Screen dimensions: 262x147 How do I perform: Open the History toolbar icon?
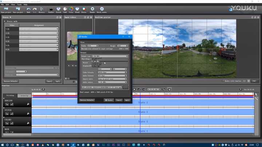(41, 9)
